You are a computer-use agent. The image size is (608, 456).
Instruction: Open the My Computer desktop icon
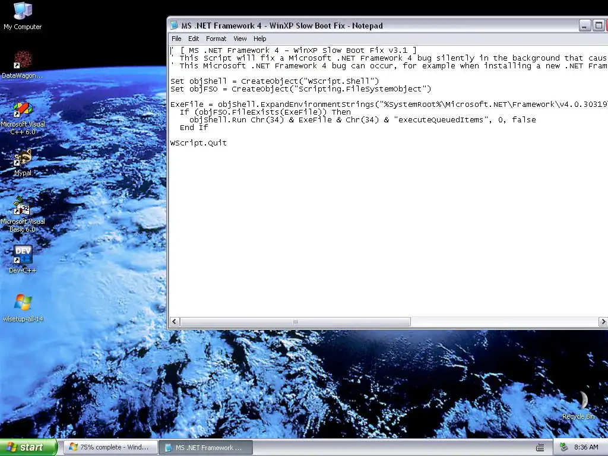pos(23,16)
